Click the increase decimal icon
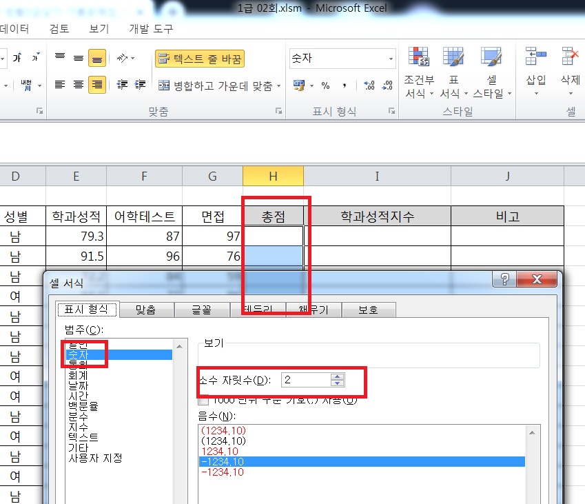 (x=369, y=85)
